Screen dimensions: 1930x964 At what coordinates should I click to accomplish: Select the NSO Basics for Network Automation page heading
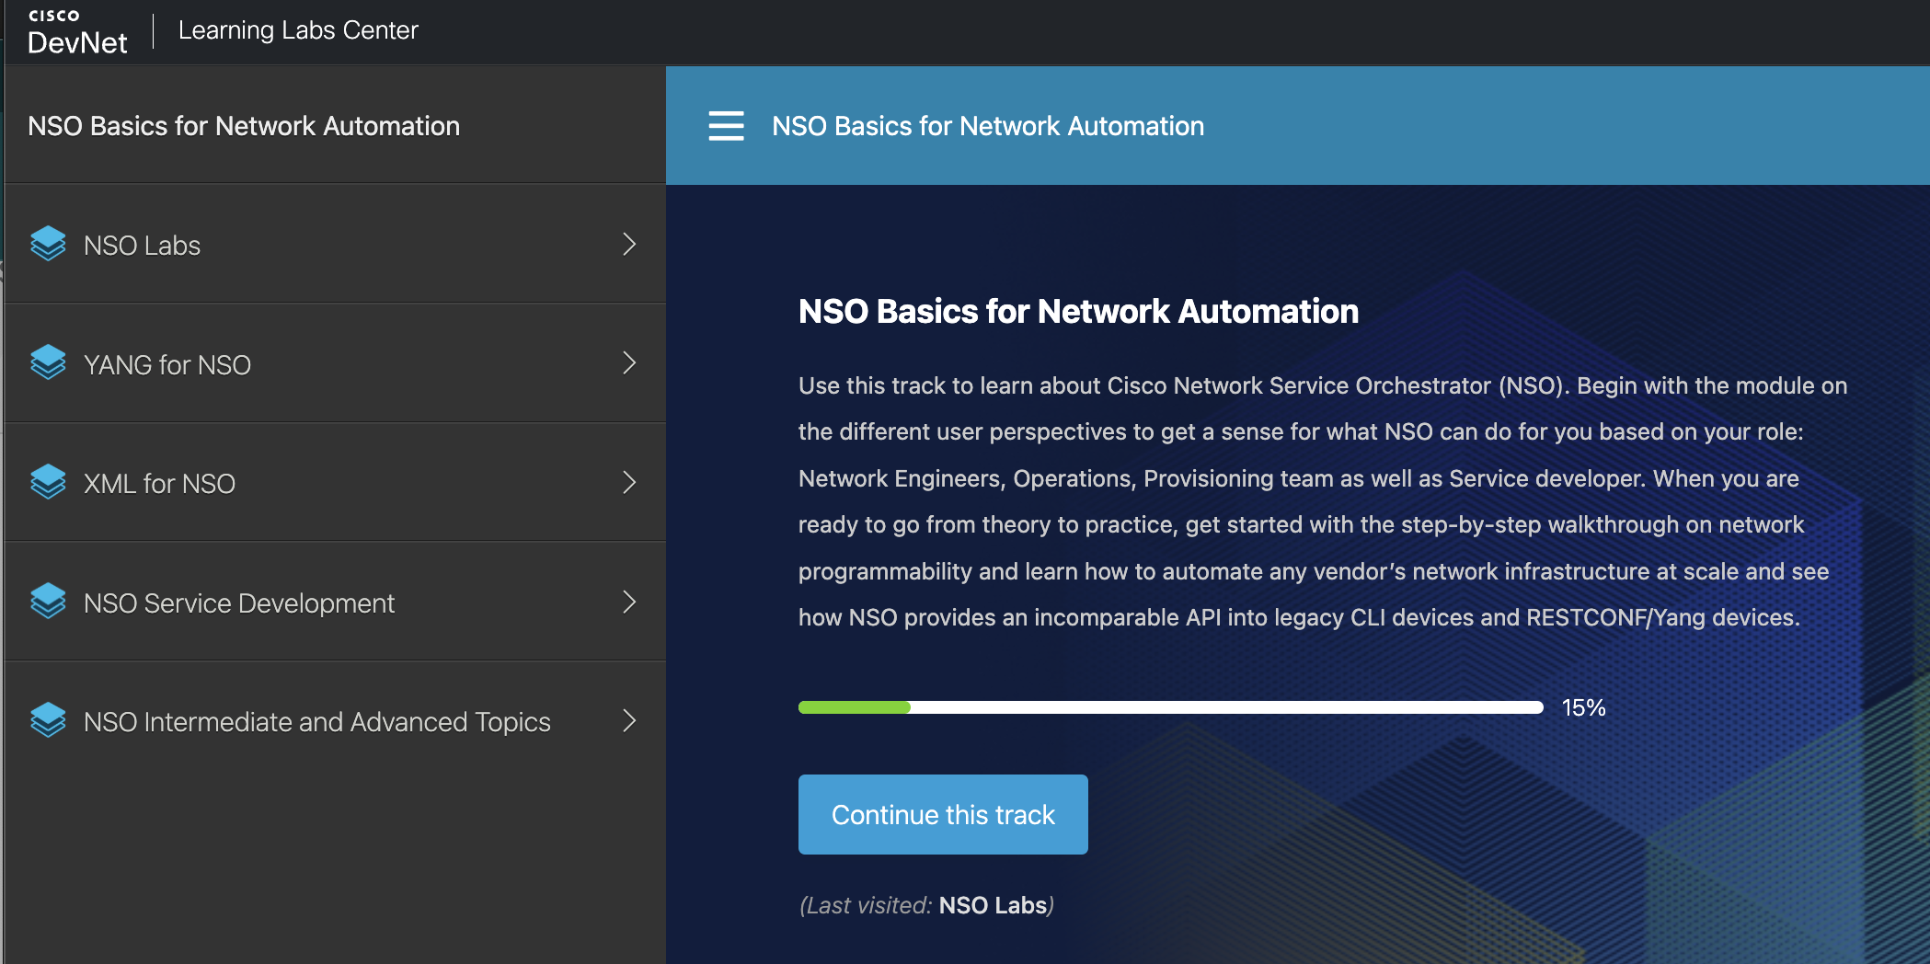click(x=1077, y=311)
